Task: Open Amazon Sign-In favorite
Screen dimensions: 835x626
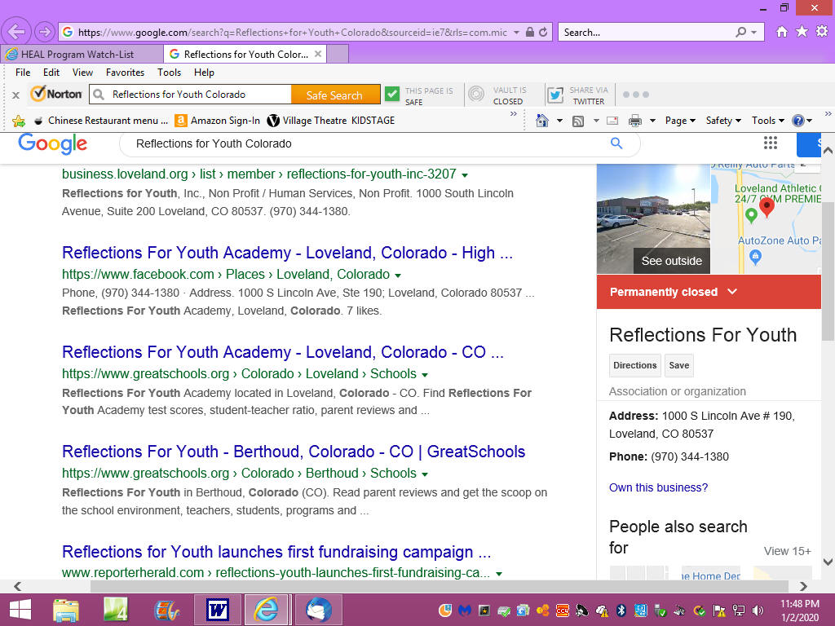Action: [218, 121]
